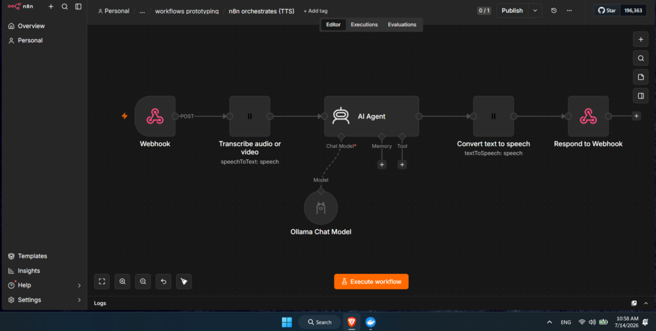Expand the Help menu
The height and width of the screenshot is (331, 656).
tap(44, 285)
